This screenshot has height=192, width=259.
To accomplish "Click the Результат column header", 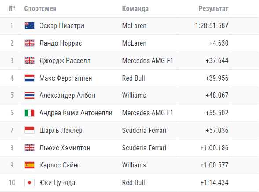I will point(213,9).
